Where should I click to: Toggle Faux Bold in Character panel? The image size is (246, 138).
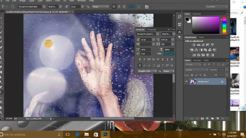(140, 59)
